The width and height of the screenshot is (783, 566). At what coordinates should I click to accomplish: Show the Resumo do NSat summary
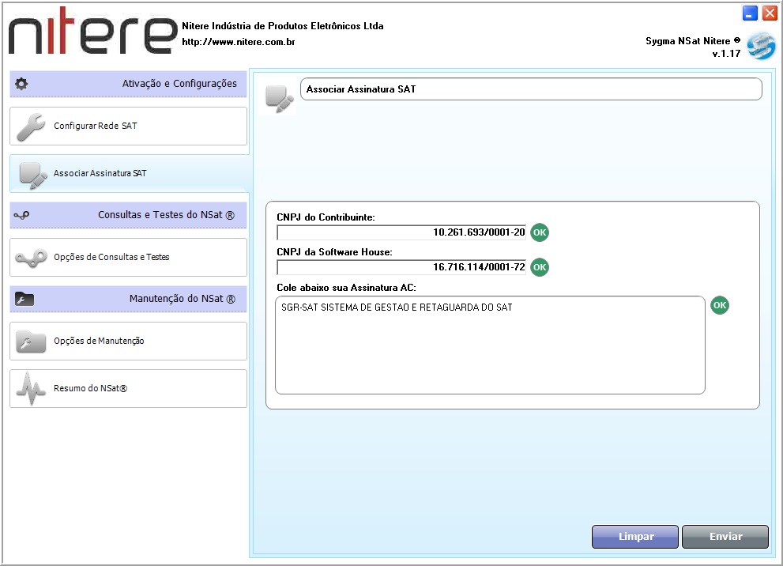[x=128, y=389]
